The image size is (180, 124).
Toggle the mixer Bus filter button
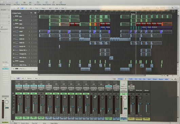tap(145, 79)
